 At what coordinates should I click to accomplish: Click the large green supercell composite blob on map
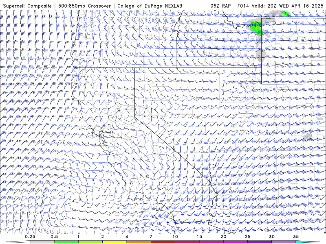point(256,28)
